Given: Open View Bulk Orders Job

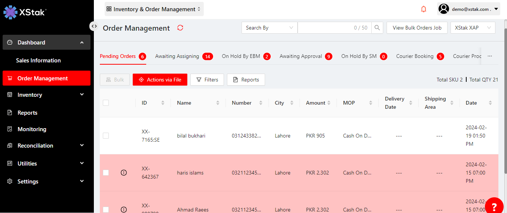Looking at the screenshot, I should coord(417,28).
